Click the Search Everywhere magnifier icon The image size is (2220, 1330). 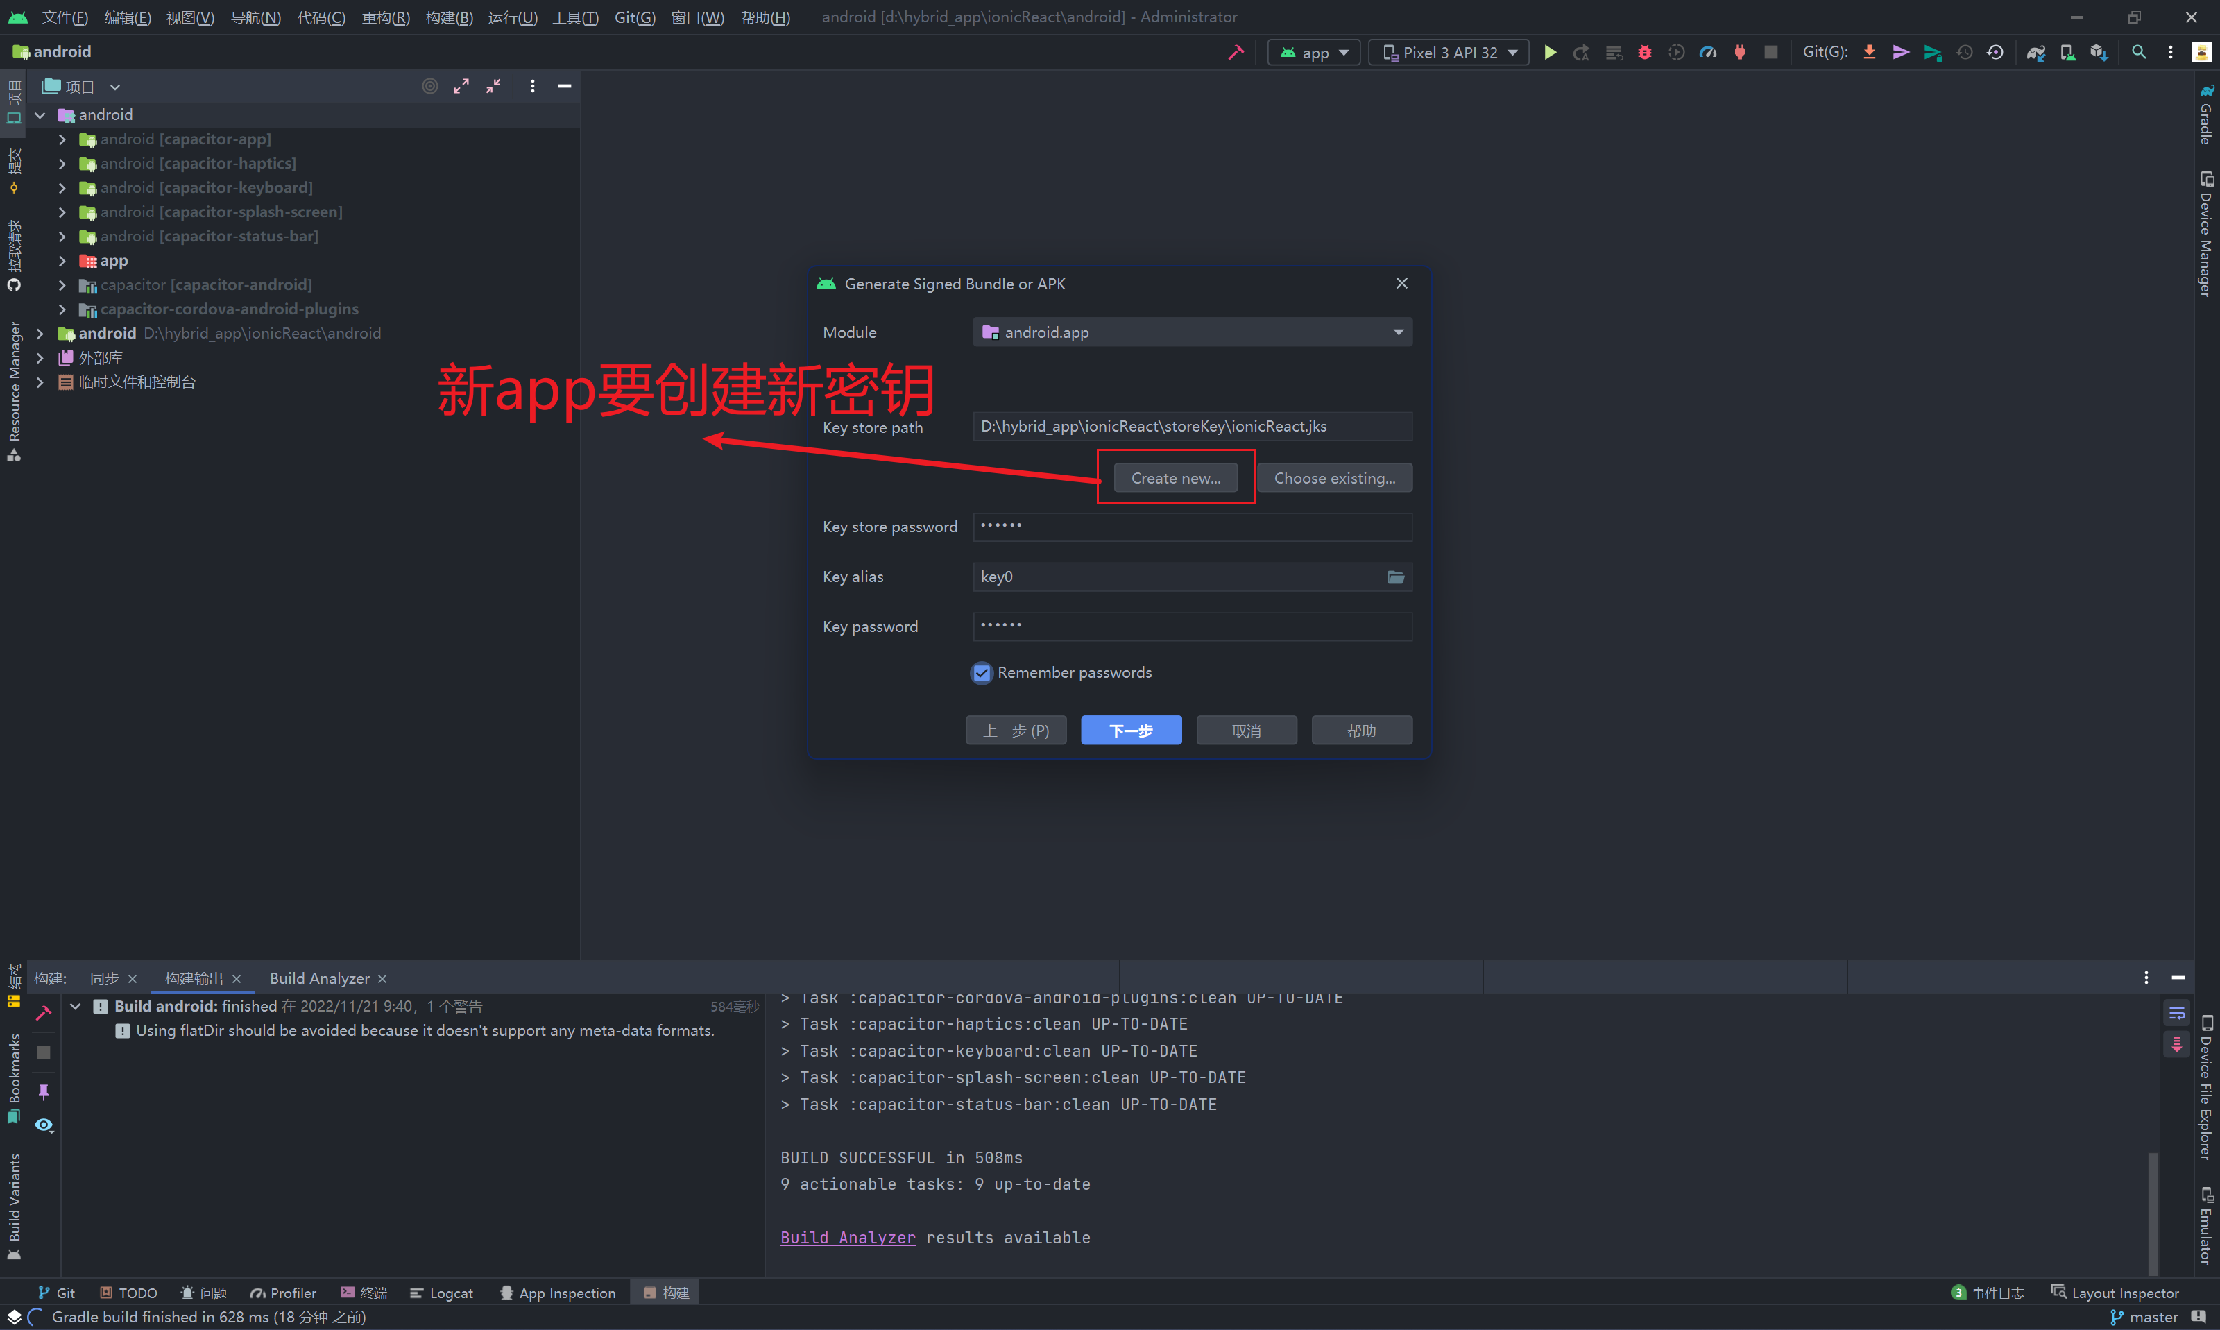2138,52
